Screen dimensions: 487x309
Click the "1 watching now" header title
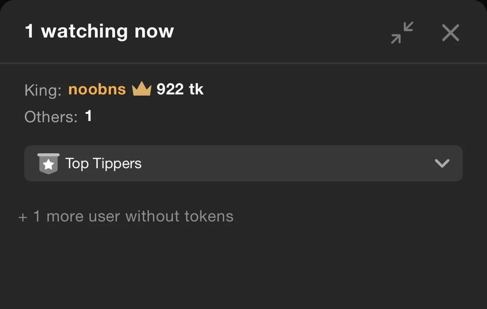[99, 31]
